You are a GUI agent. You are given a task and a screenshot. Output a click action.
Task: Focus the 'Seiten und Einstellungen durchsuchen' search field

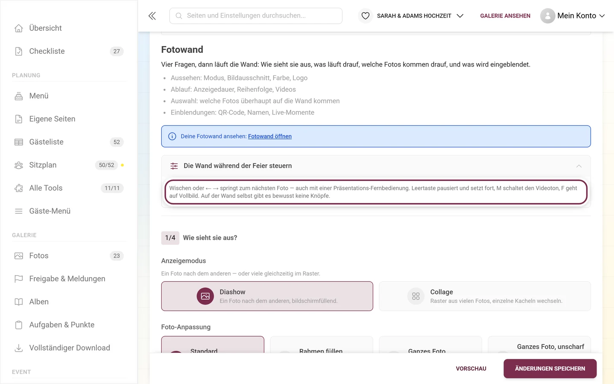click(256, 16)
